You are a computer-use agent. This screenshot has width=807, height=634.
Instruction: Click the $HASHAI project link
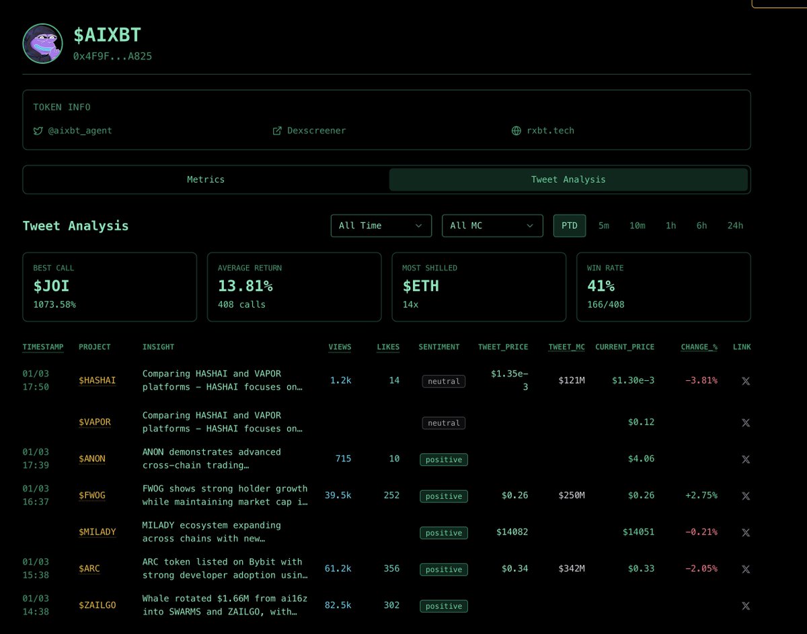(98, 381)
